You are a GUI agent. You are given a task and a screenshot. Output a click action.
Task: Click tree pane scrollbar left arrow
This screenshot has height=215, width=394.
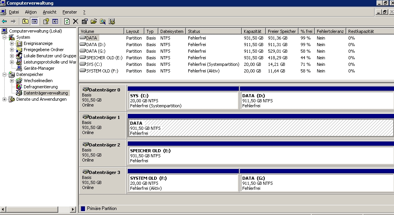[3, 209]
